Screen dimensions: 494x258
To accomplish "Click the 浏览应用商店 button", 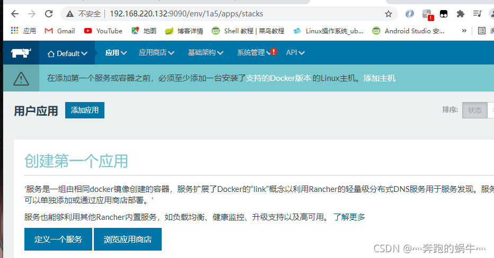I will [x=128, y=239].
